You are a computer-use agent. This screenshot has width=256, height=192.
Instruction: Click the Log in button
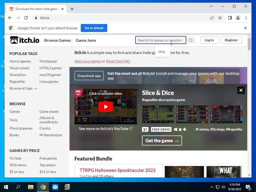209,40
